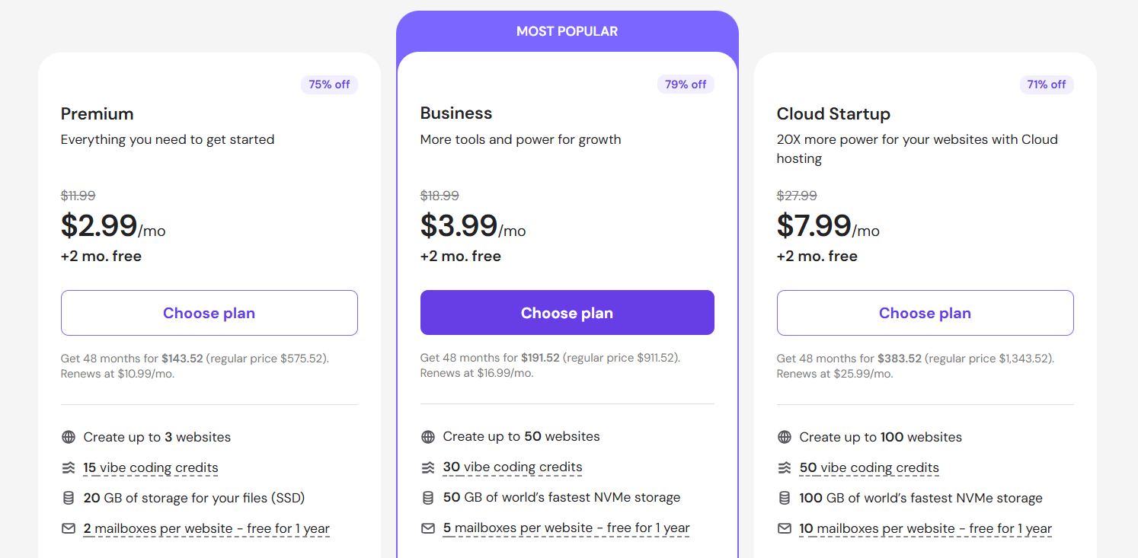Choose the Business plan
Image resolution: width=1138 pixels, height=558 pixels.
[x=567, y=312]
